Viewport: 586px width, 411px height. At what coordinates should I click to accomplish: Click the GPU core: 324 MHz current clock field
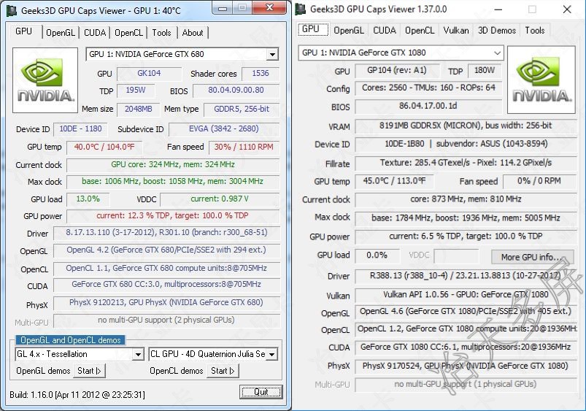pos(173,165)
